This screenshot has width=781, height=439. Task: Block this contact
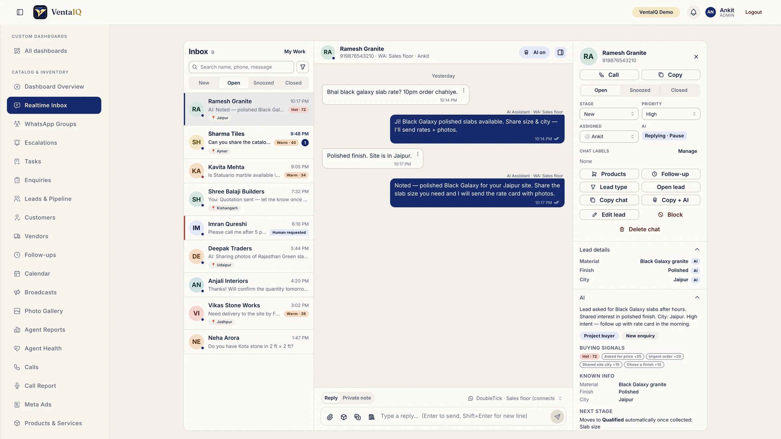tap(670, 215)
